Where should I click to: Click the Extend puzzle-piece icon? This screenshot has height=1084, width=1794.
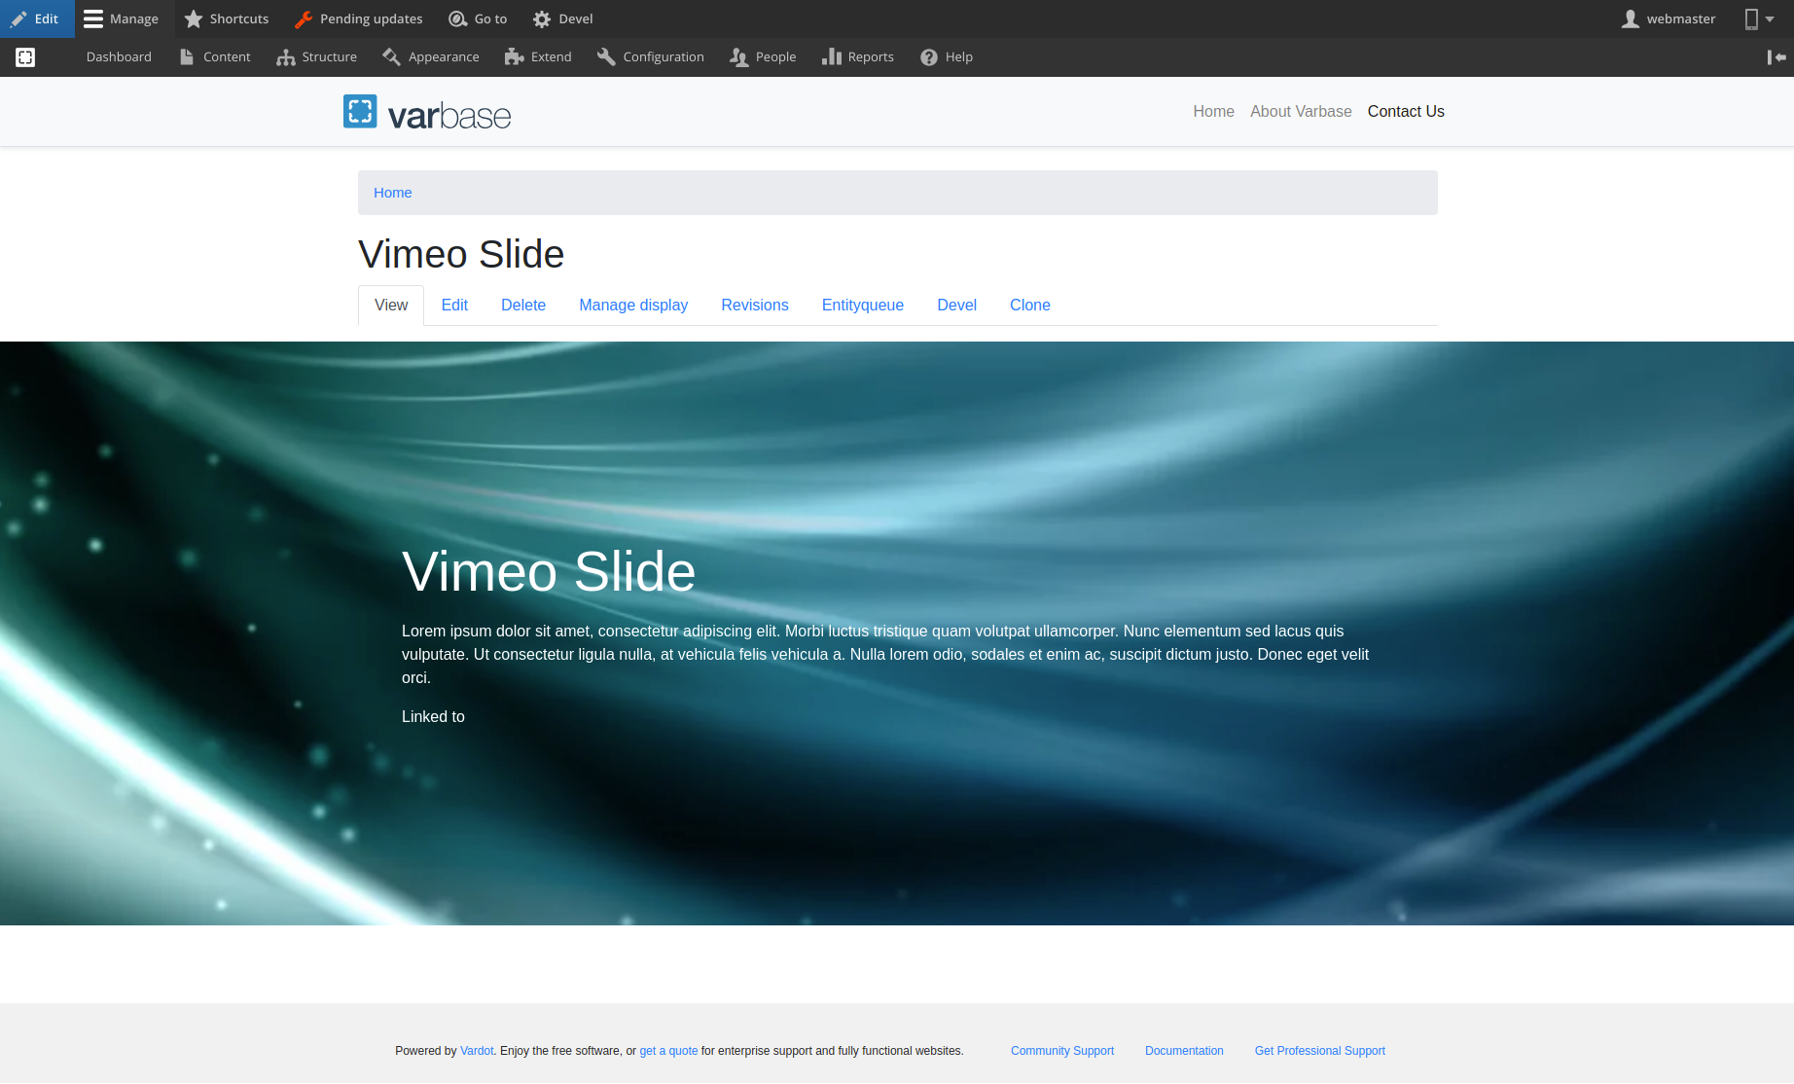point(514,56)
